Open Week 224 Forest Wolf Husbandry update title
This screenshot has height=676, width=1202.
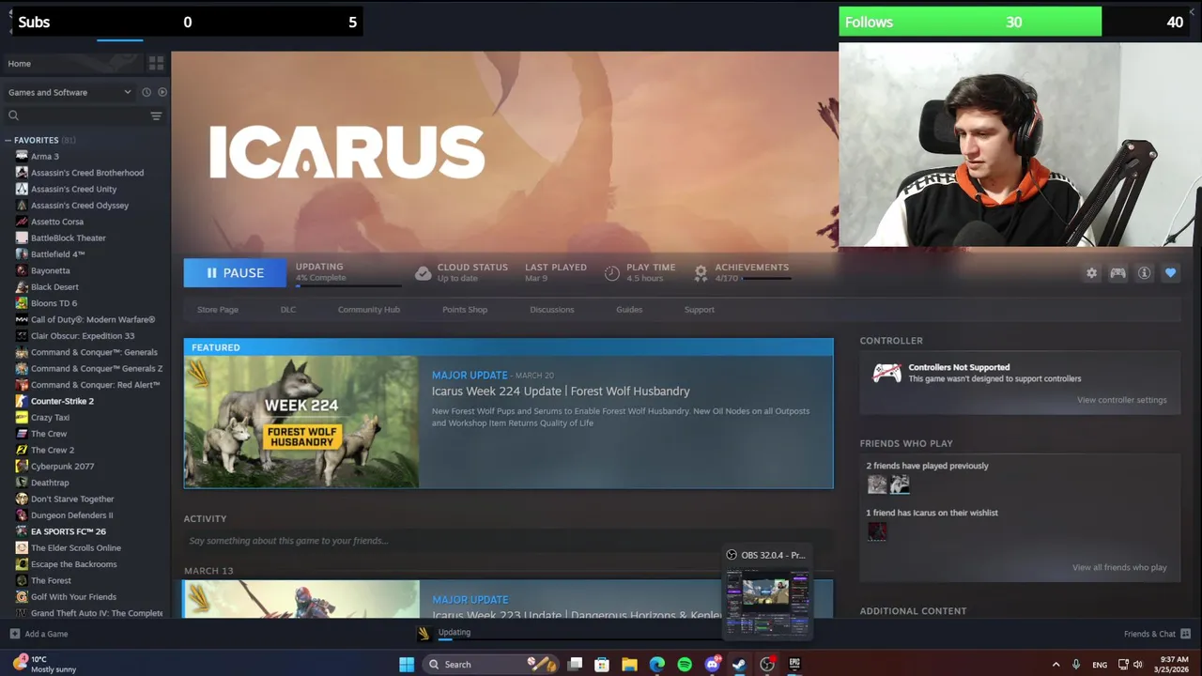[561, 392]
